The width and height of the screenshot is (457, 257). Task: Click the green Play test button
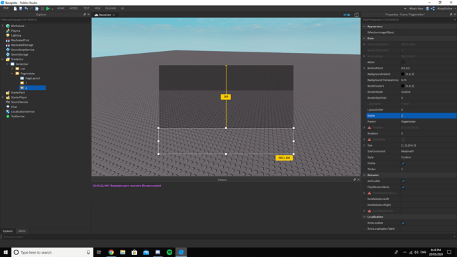[48, 9]
